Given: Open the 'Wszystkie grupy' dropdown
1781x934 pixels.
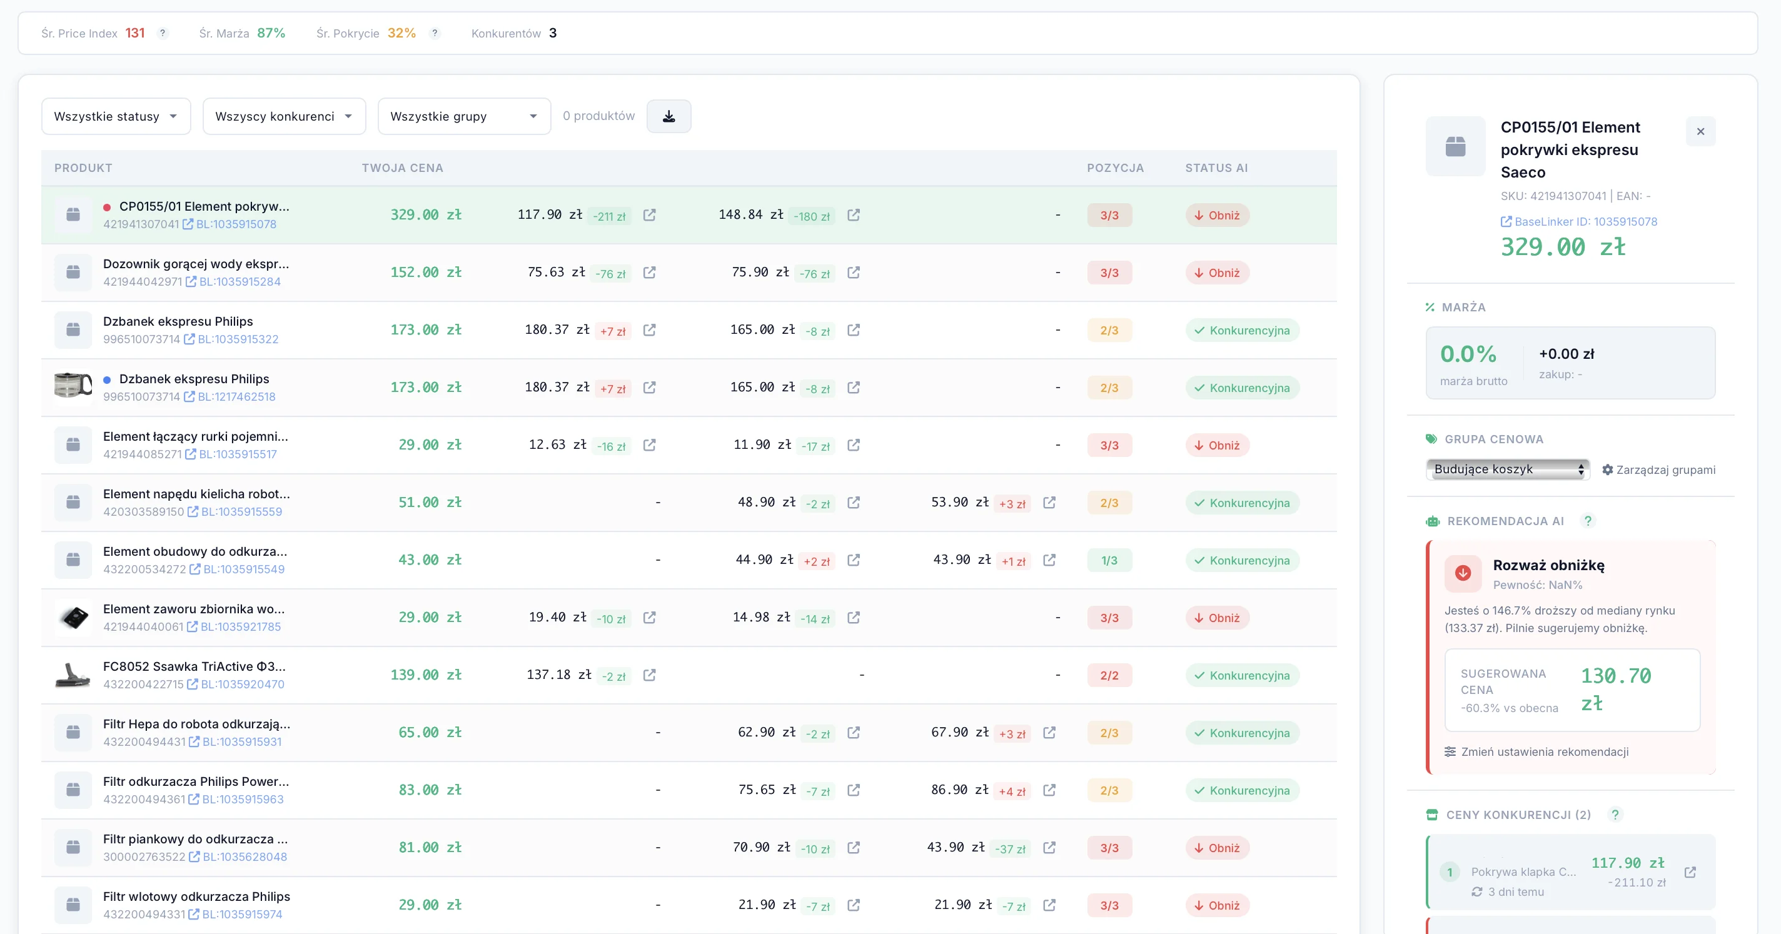Looking at the screenshot, I should (x=463, y=116).
